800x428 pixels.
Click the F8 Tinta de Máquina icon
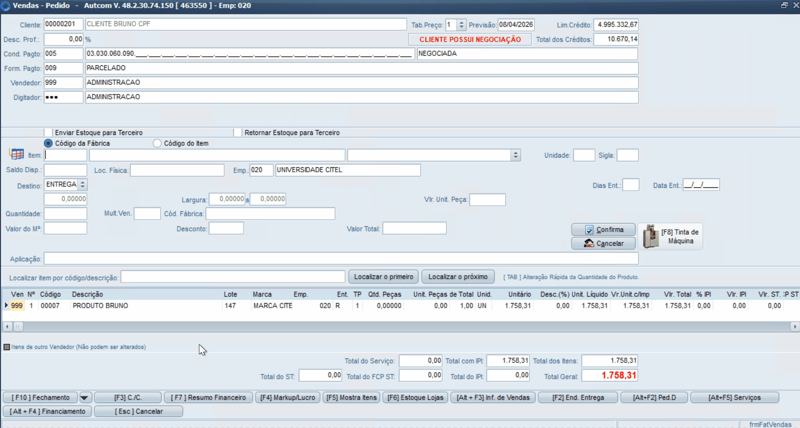tap(651, 236)
